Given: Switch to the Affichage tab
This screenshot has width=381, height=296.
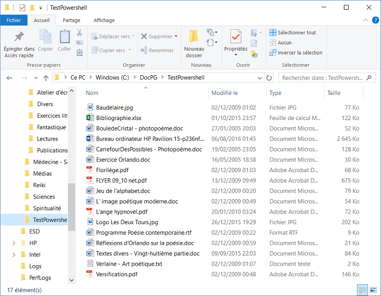Looking at the screenshot, I should (x=104, y=20).
